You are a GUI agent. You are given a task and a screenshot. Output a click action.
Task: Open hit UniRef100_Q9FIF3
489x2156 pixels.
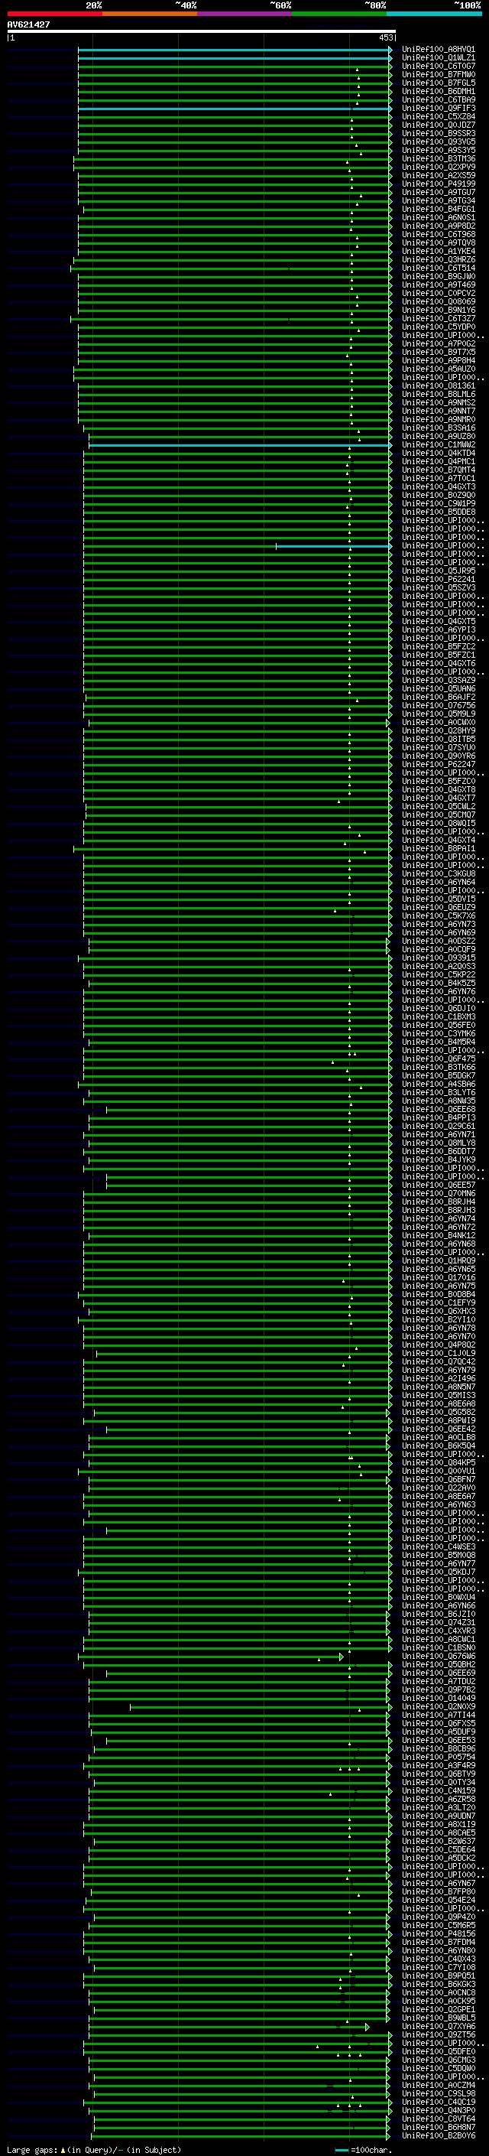coord(438,108)
